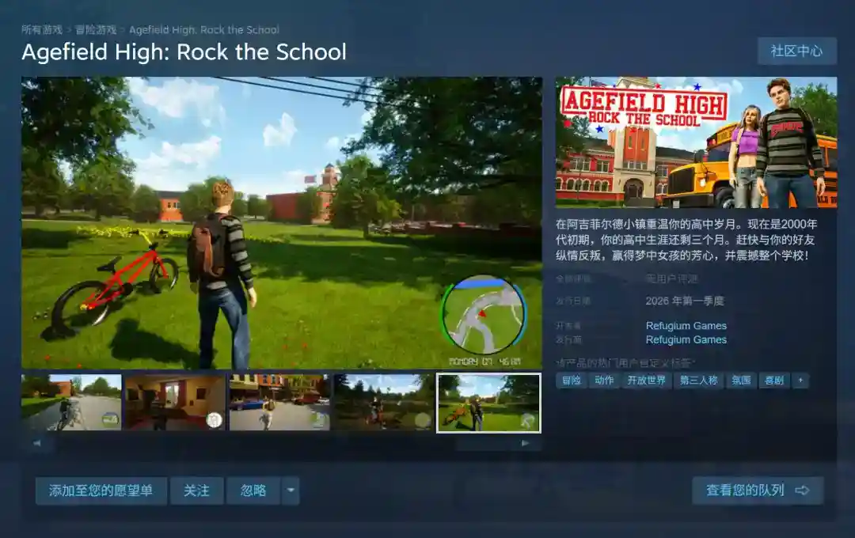Select thumbnail of town street with cars

279,402
